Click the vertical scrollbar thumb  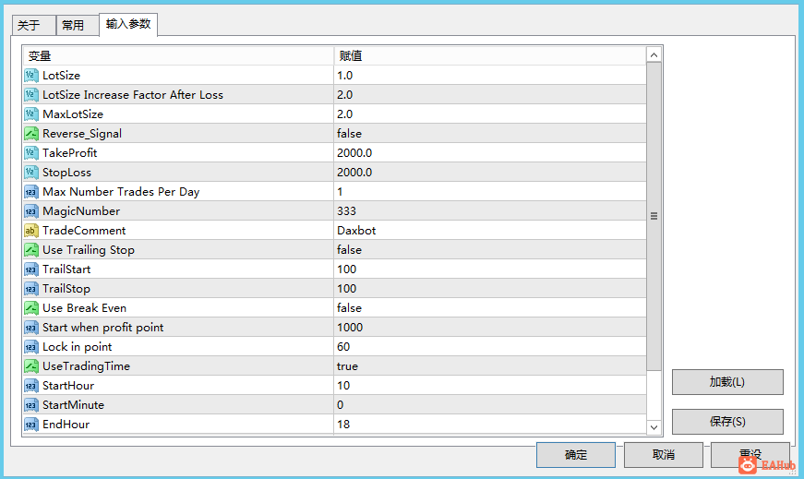(x=654, y=216)
